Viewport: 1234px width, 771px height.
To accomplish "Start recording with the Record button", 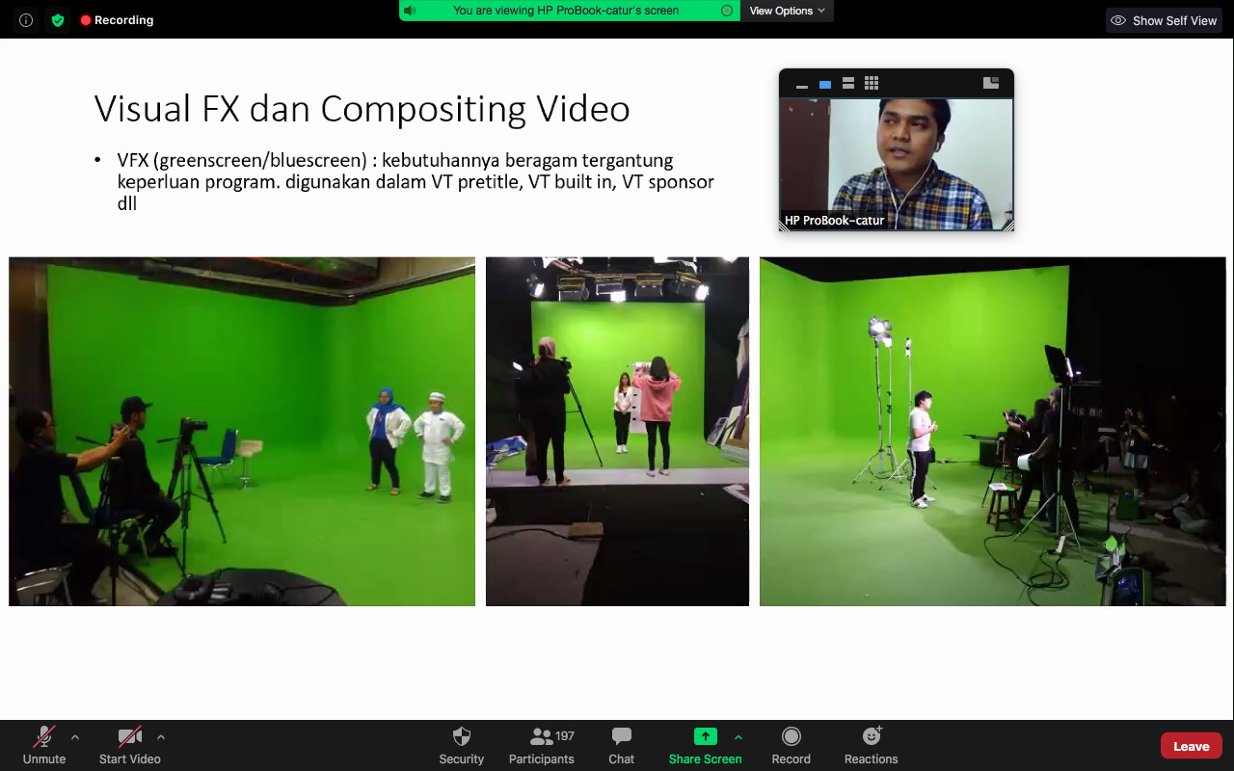I will pyautogui.click(x=791, y=746).
